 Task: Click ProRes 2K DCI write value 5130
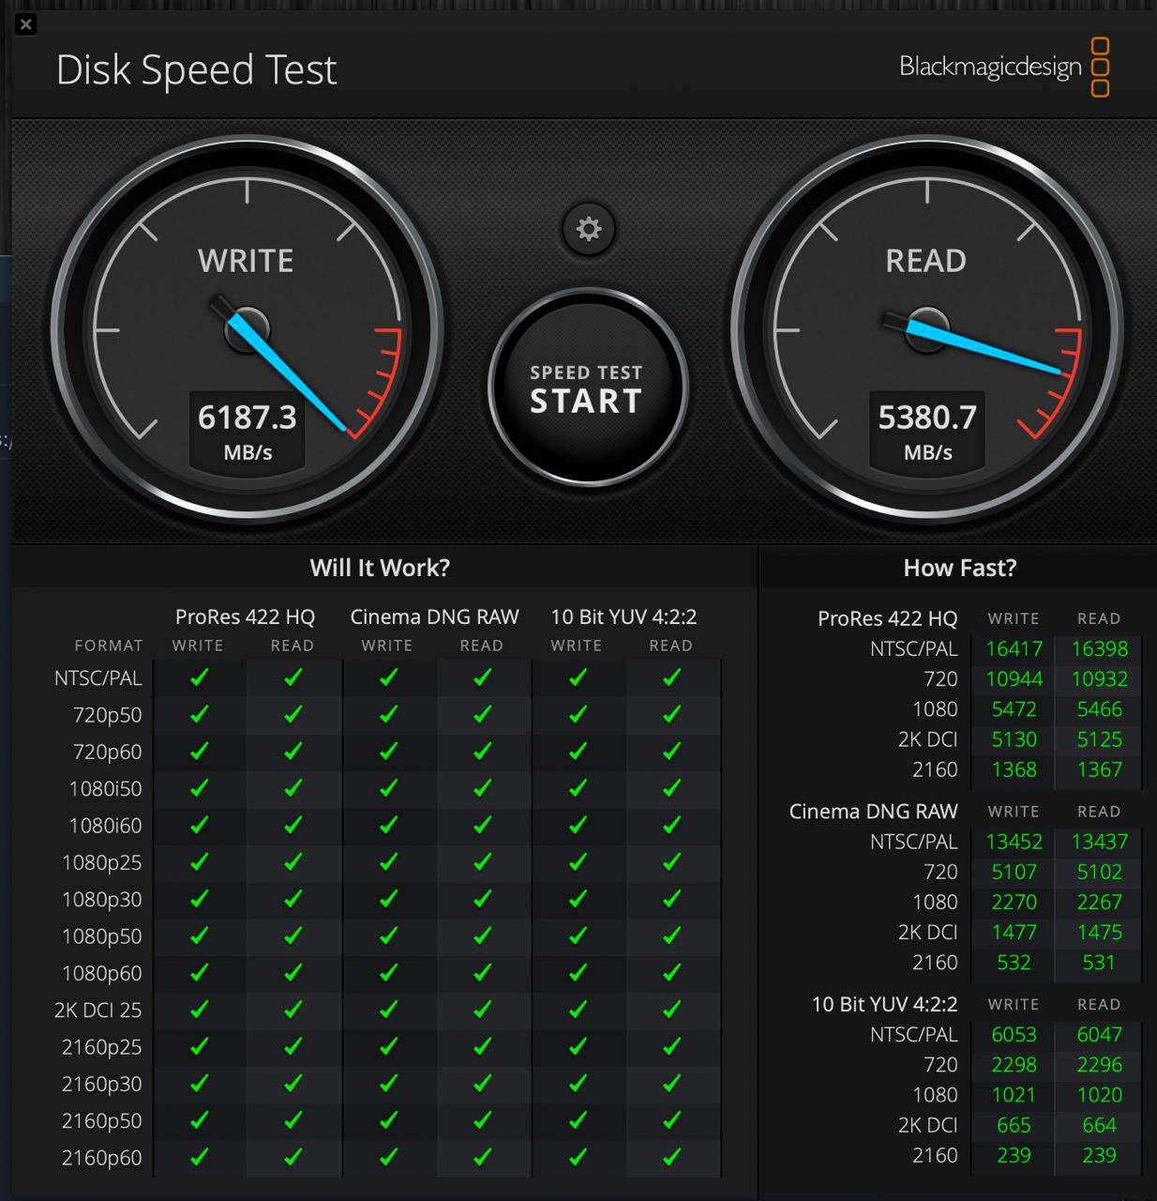(1014, 739)
